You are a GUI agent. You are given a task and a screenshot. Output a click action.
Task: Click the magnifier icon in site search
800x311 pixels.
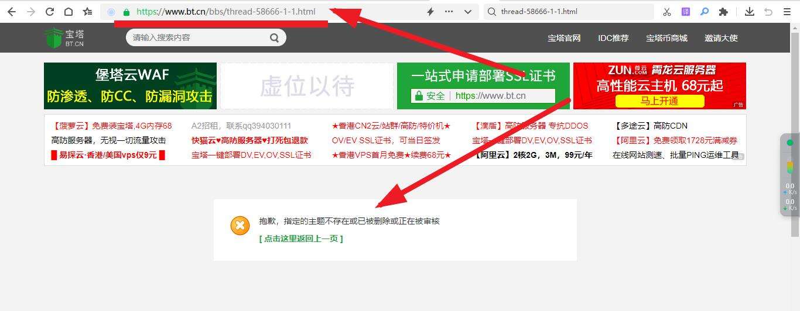coord(274,38)
